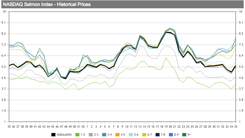Click the left axis value 5.5
245x138 pixels.
click(4, 67)
